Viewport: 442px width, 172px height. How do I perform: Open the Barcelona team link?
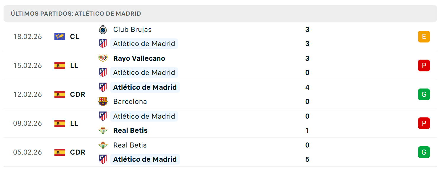[130, 101]
